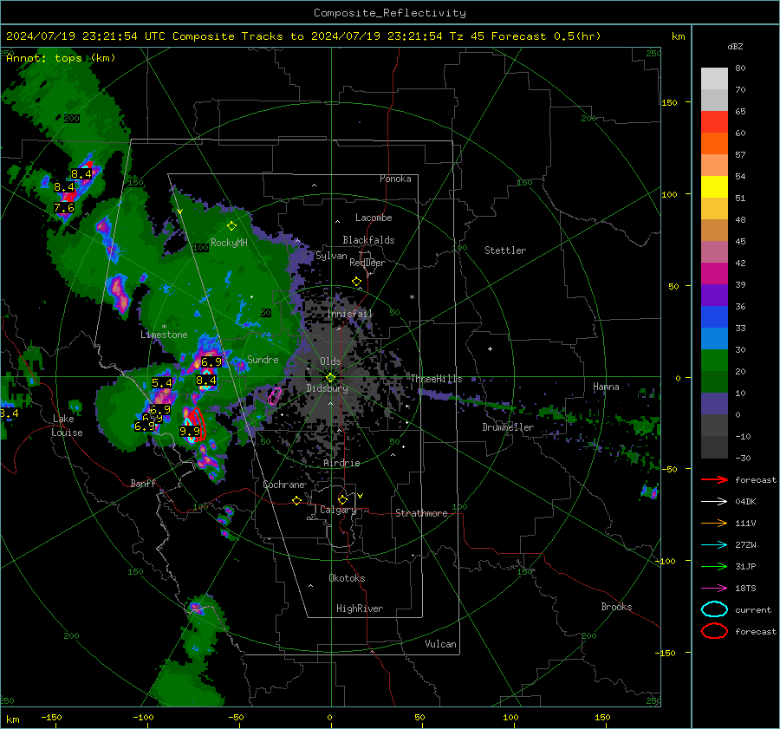This screenshot has width=780, height=729.
Task: Click the radar-center diamond above Didsbury
Action: click(330, 378)
